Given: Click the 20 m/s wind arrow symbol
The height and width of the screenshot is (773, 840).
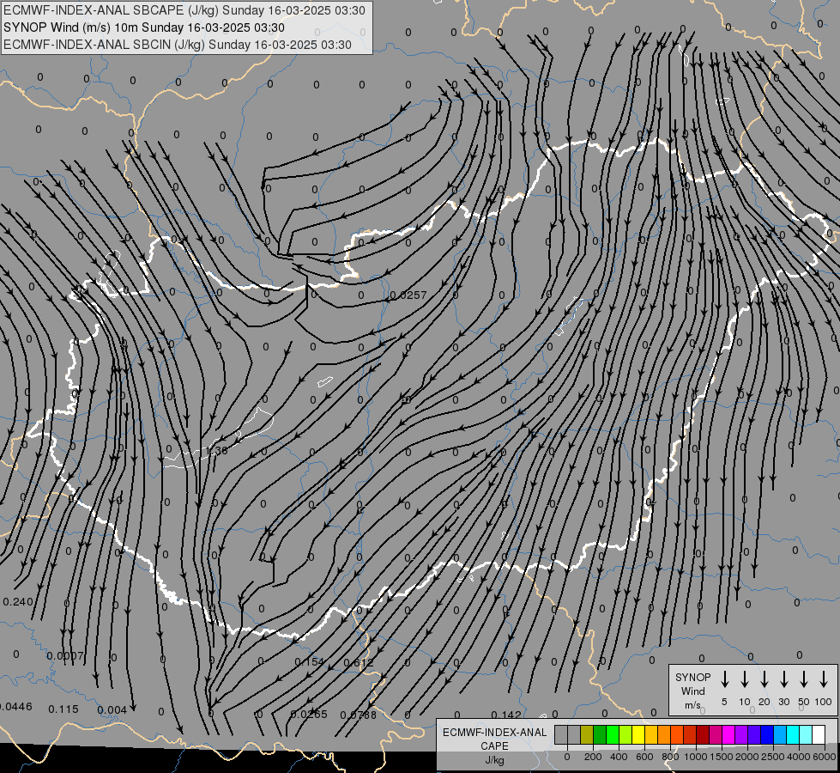Looking at the screenshot, I should coord(764,679).
